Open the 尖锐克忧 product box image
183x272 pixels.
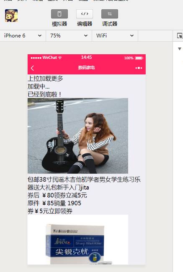78,240
